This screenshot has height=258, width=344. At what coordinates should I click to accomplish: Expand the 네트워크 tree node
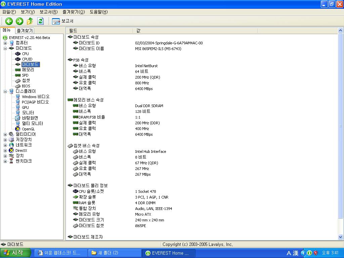pos(5,145)
